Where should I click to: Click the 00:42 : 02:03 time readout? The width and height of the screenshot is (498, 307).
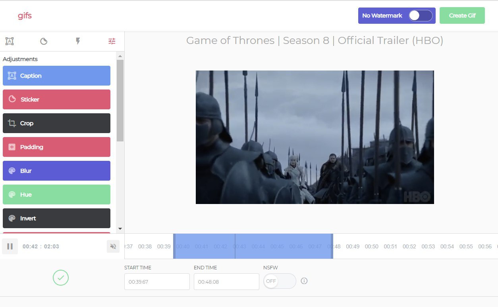tap(41, 246)
